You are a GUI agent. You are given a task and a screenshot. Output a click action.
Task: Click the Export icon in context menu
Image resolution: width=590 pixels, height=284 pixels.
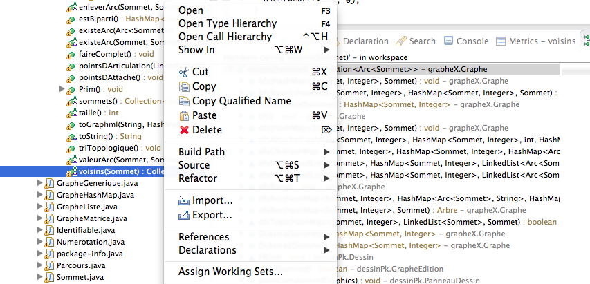tap(183, 215)
